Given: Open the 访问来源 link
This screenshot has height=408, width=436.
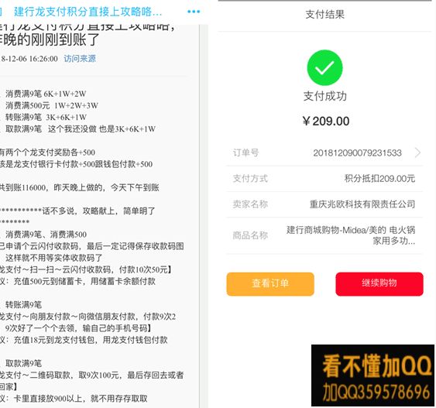Looking at the screenshot, I should (x=80, y=58).
